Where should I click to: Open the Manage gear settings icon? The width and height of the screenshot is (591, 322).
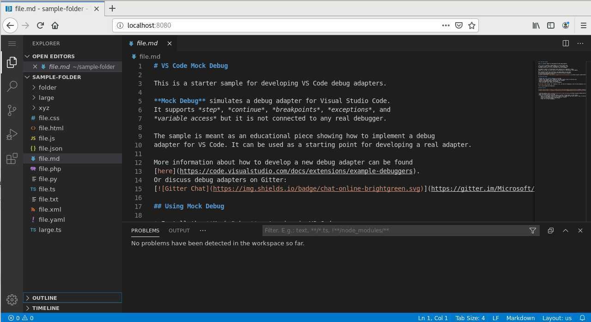[12, 299]
